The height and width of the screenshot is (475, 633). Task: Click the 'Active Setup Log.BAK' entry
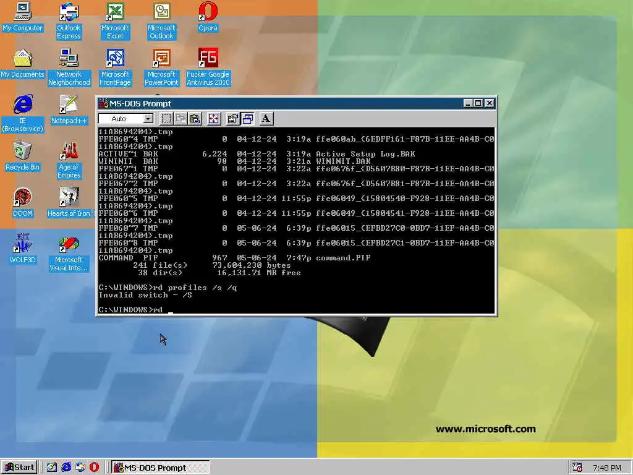coord(365,154)
